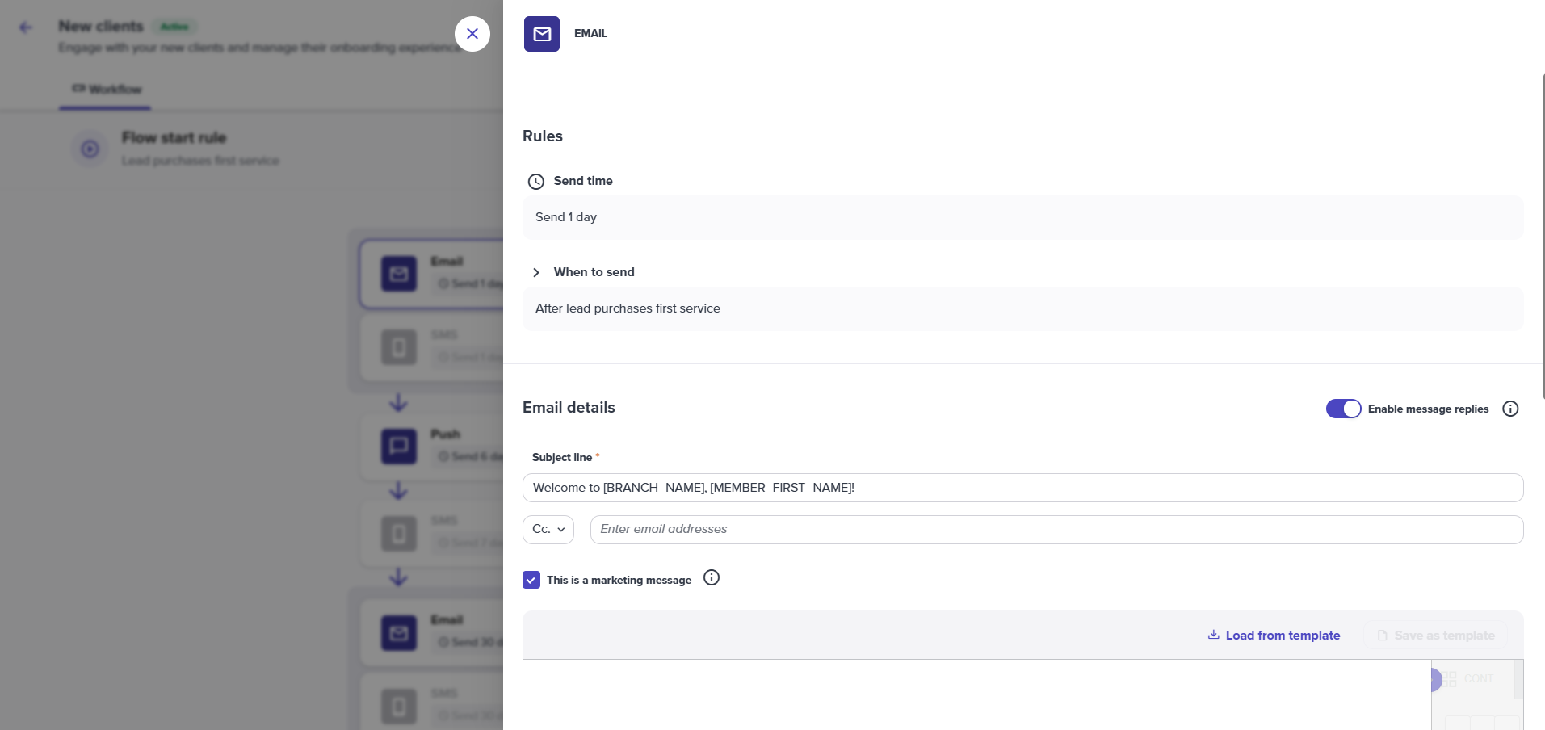Click Load from template

1274,636
